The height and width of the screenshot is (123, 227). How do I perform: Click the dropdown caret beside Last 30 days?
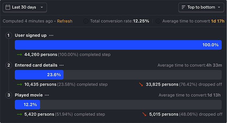click(42, 7)
